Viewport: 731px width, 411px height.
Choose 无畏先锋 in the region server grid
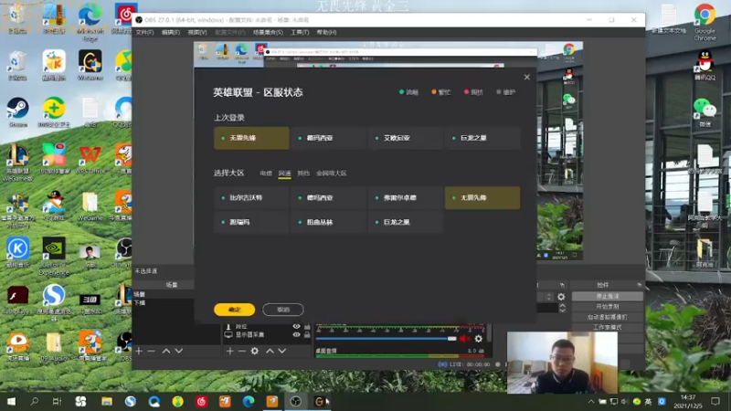click(x=482, y=197)
